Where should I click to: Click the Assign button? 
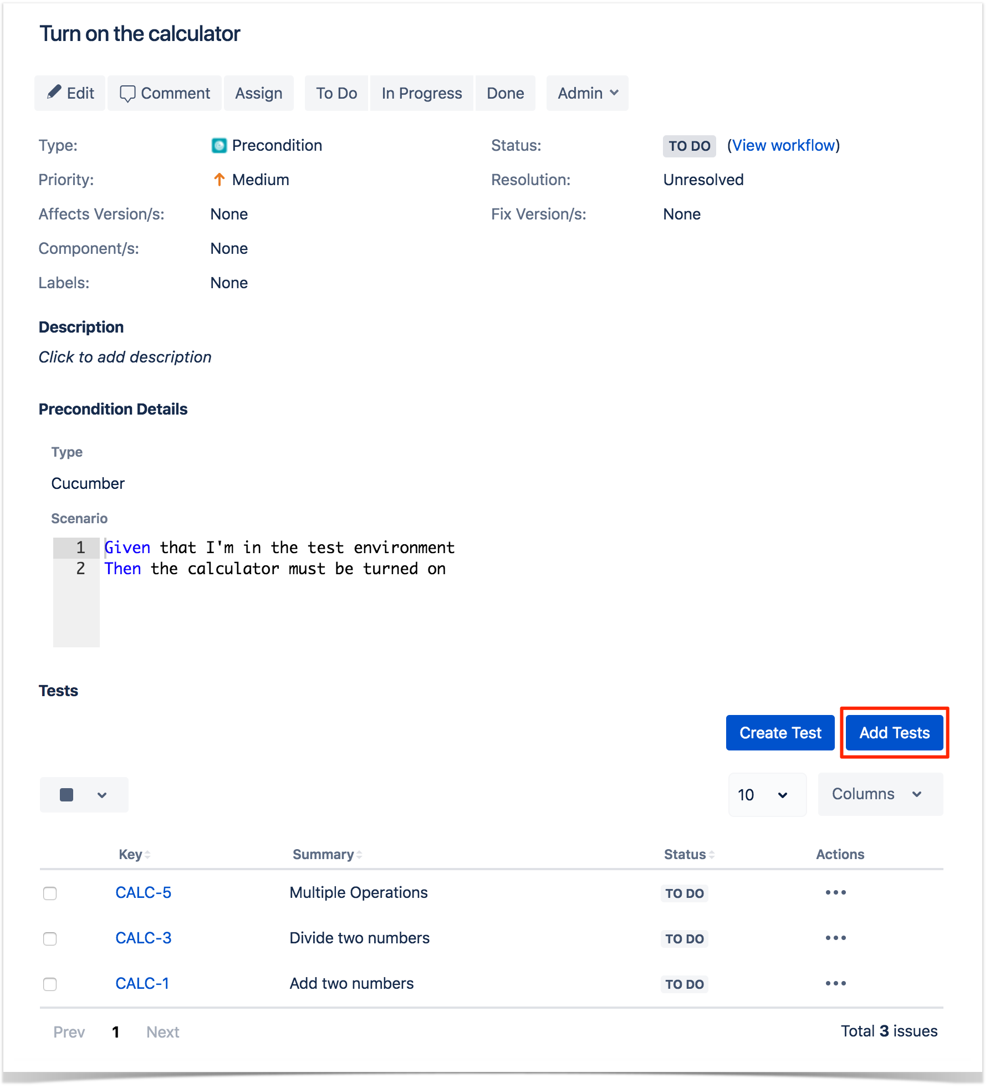coord(259,93)
